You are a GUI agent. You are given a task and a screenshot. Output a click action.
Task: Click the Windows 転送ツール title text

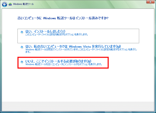coord(23,4)
